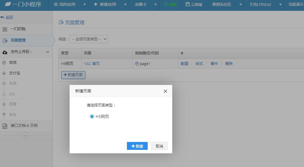Open the 我的应用 menu

[x=64, y=4]
